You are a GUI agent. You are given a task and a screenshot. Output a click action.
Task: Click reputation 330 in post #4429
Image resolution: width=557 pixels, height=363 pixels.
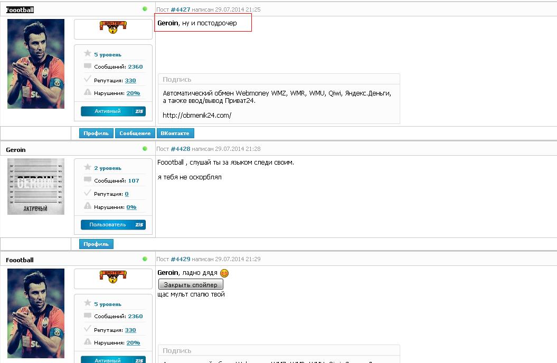point(130,330)
